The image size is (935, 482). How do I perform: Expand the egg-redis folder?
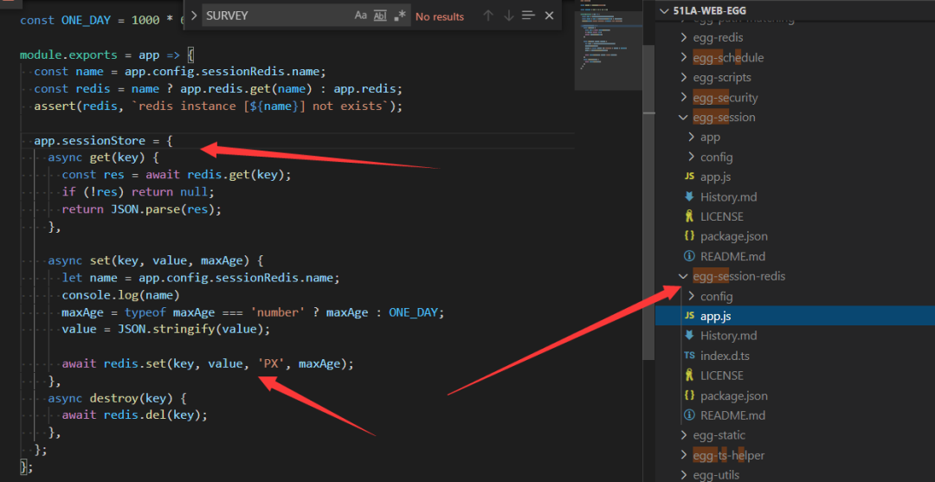point(718,37)
